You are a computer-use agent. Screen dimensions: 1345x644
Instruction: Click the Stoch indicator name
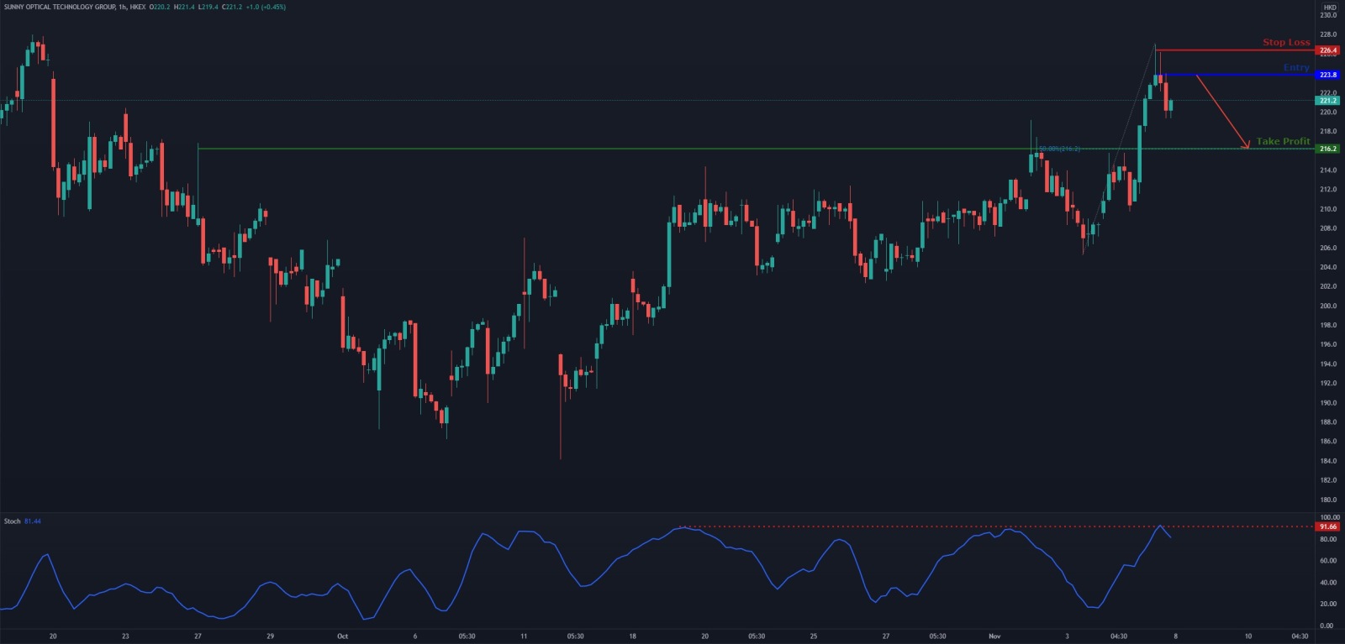[x=12, y=521]
